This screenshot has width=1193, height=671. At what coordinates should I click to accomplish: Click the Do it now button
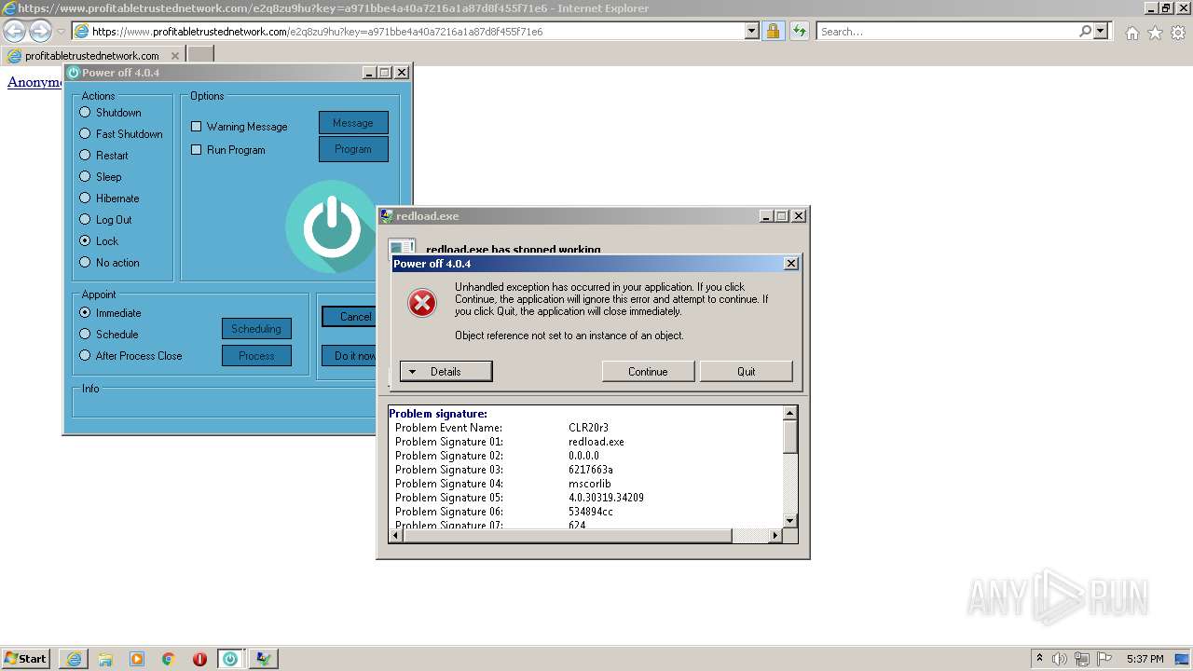350,356
